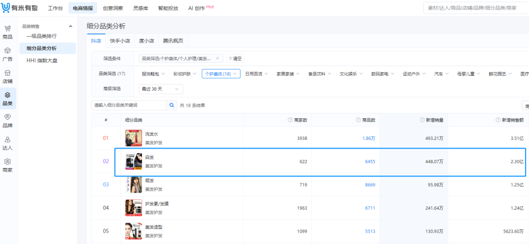Open the 1.86万 product count link

368,138
